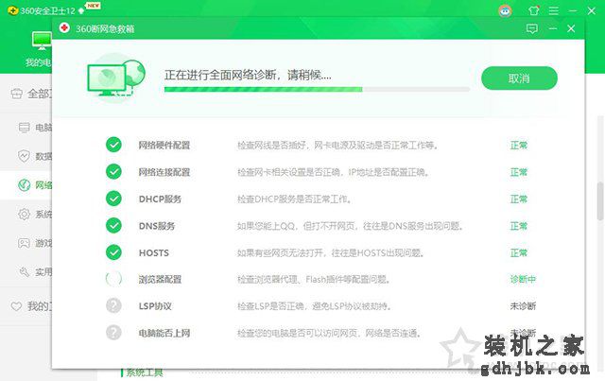Minimize the 360断网急救箱 dialog
Image resolution: width=605 pixels, height=381 pixels.
(552, 28)
